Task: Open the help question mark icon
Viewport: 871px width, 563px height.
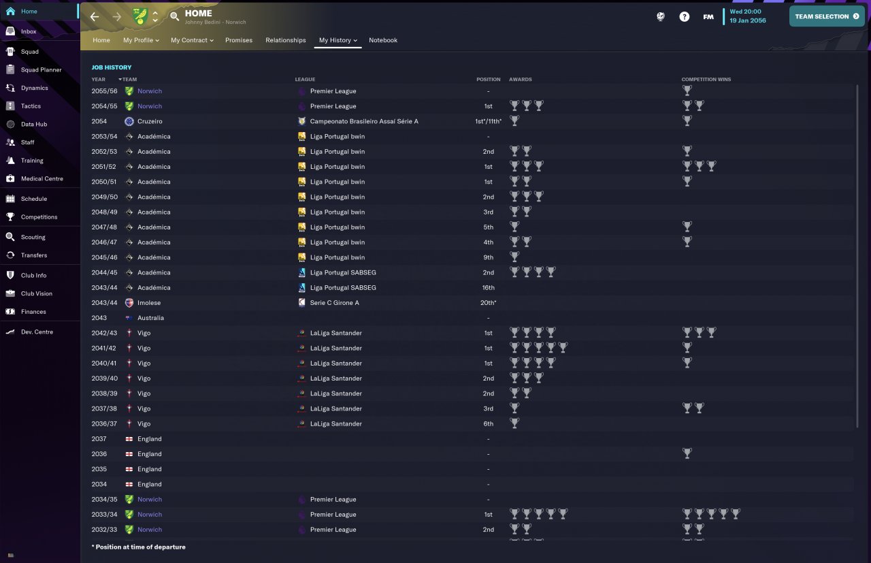Action: [x=685, y=16]
